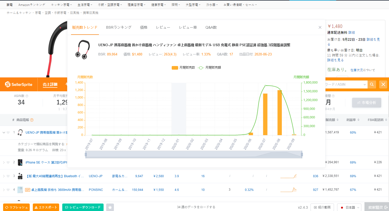
Task: Expand the iPhone SE ケース row
Action: coord(4,163)
